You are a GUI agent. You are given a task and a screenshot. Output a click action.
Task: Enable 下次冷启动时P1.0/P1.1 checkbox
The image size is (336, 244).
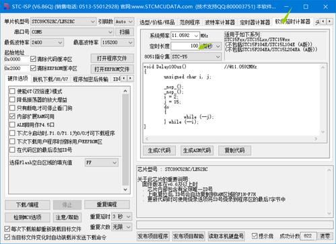coord(12,133)
